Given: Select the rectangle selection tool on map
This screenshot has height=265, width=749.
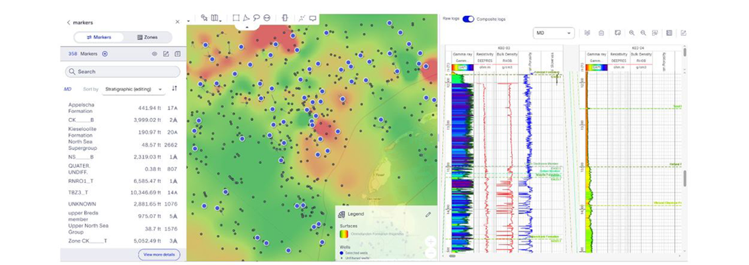Looking at the screenshot, I should pos(235,18).
